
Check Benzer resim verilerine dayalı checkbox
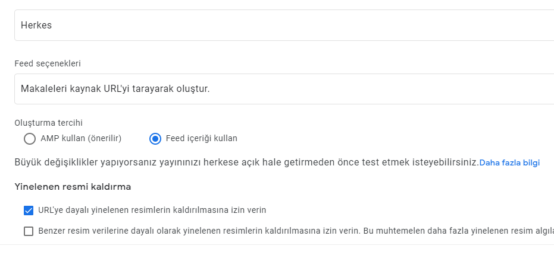tap(29, 231)
